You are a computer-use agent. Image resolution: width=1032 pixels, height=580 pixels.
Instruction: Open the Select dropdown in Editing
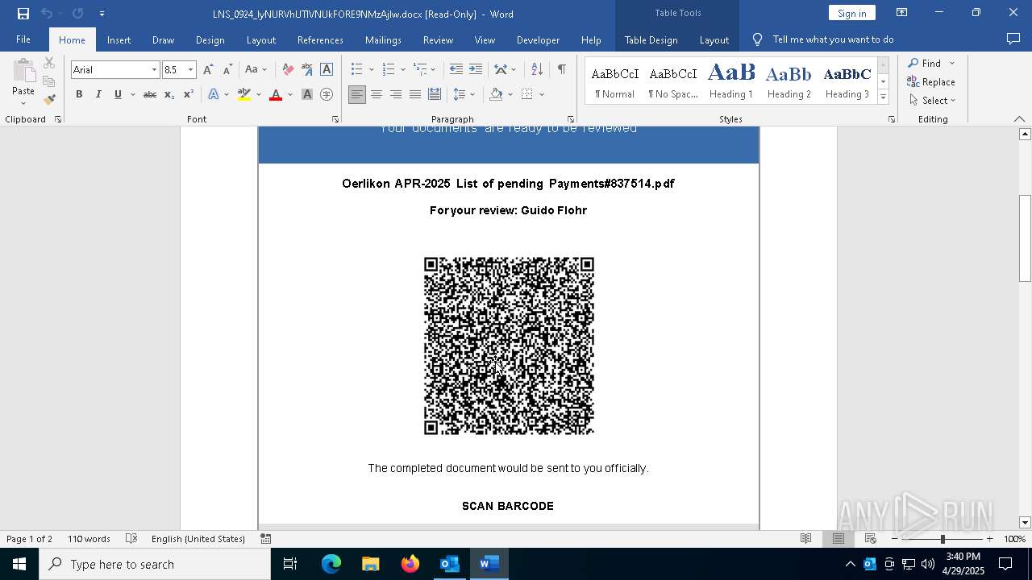pyautogui.click(x=932, y=101)
